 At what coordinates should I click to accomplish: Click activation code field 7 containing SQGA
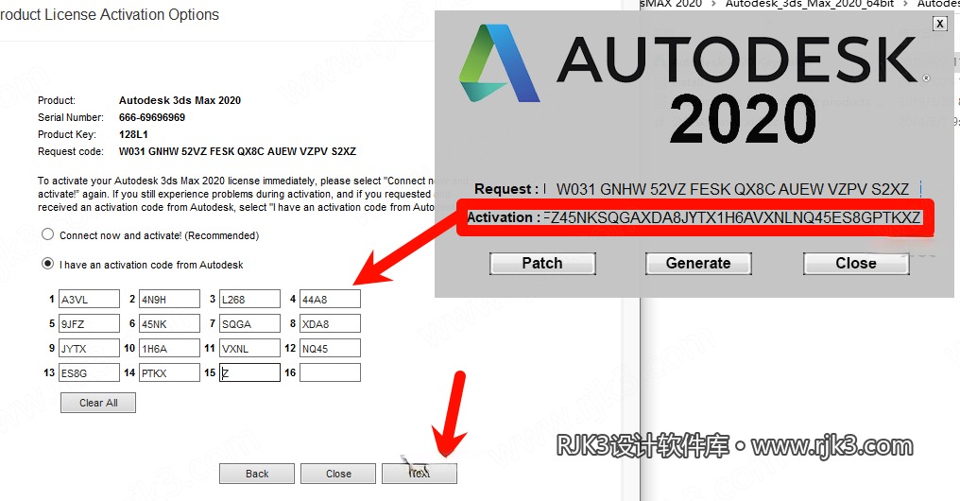(249, 323)
